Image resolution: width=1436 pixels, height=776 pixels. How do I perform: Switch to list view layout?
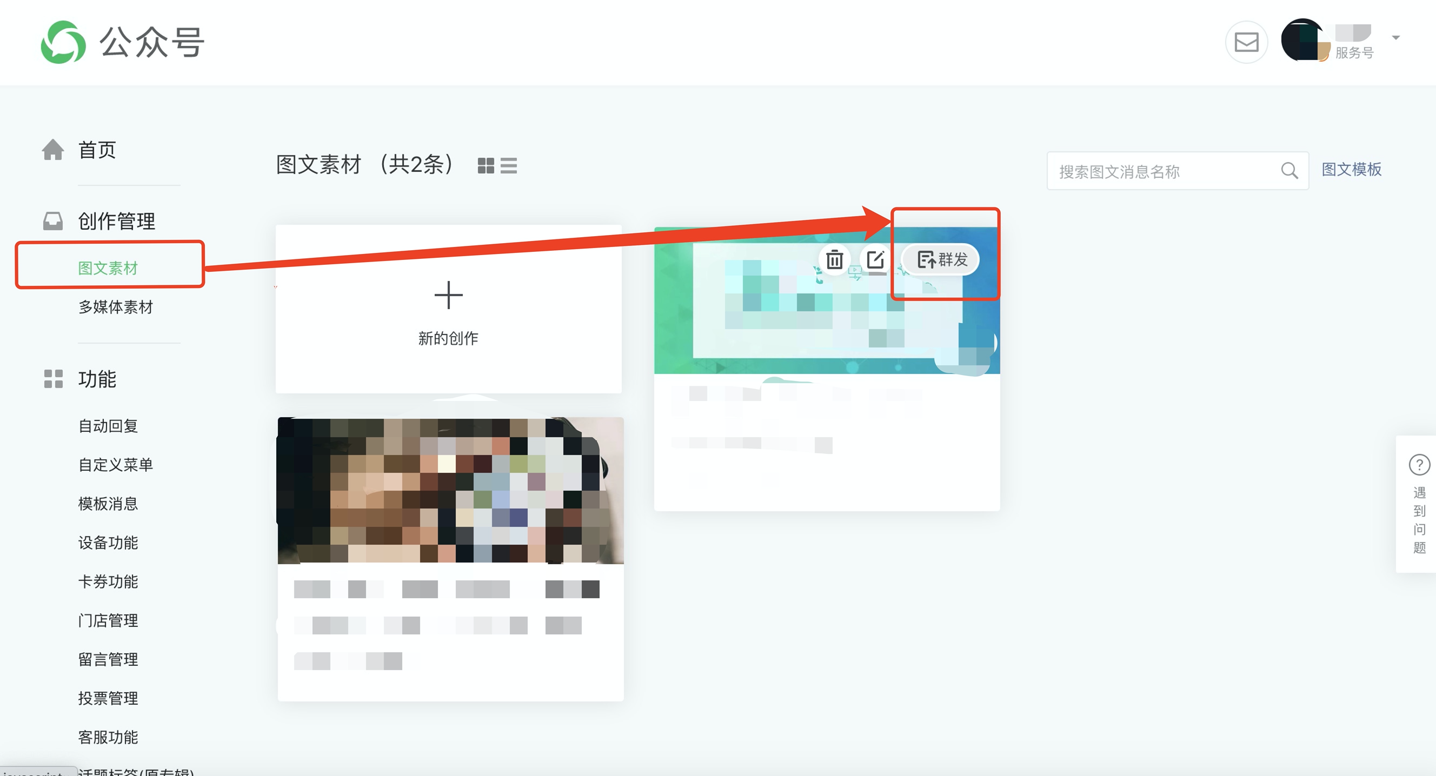pyautogui.click(x=508, y=165)
